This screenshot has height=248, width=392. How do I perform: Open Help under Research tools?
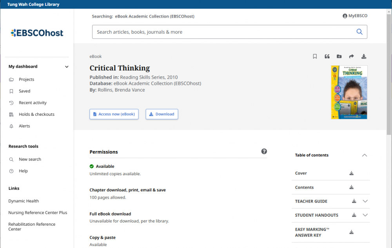tap(23, 171)
